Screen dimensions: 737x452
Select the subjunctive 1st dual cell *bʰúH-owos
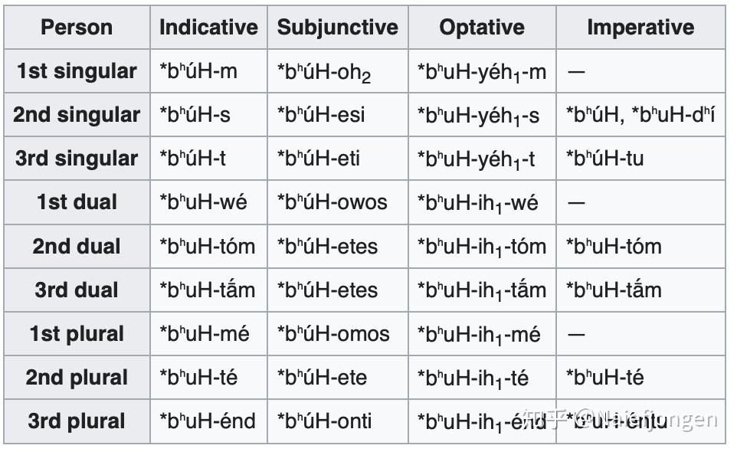tap(332, 202)
